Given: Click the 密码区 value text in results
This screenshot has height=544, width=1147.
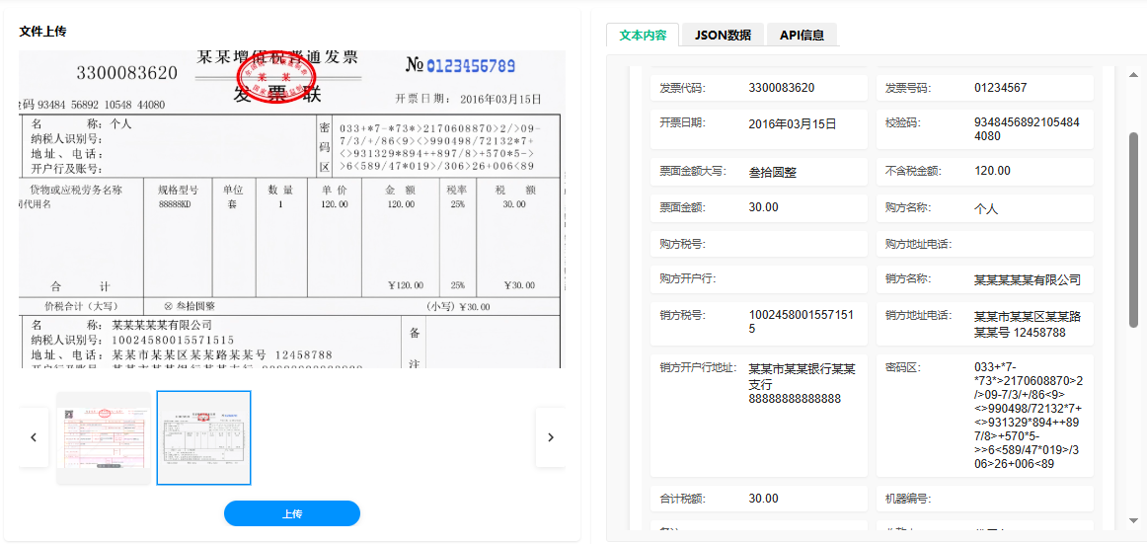Looking at the screenshot, I should click(x=1030, y=415).
